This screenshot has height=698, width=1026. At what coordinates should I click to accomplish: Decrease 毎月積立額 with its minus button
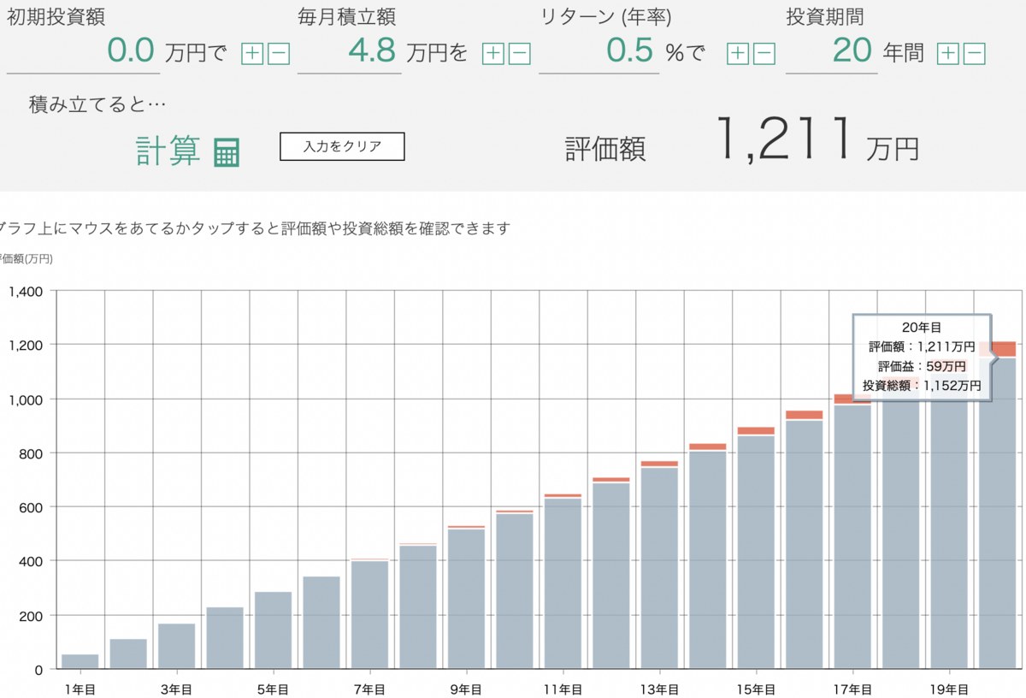tap(520, 54)
